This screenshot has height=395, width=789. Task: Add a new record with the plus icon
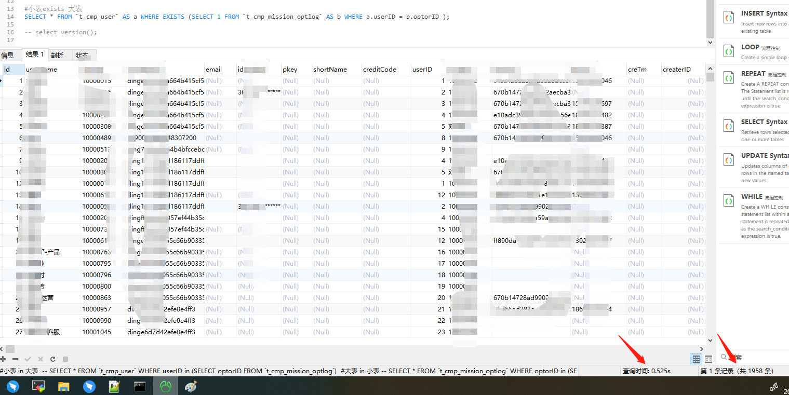[x=4, y=359]
